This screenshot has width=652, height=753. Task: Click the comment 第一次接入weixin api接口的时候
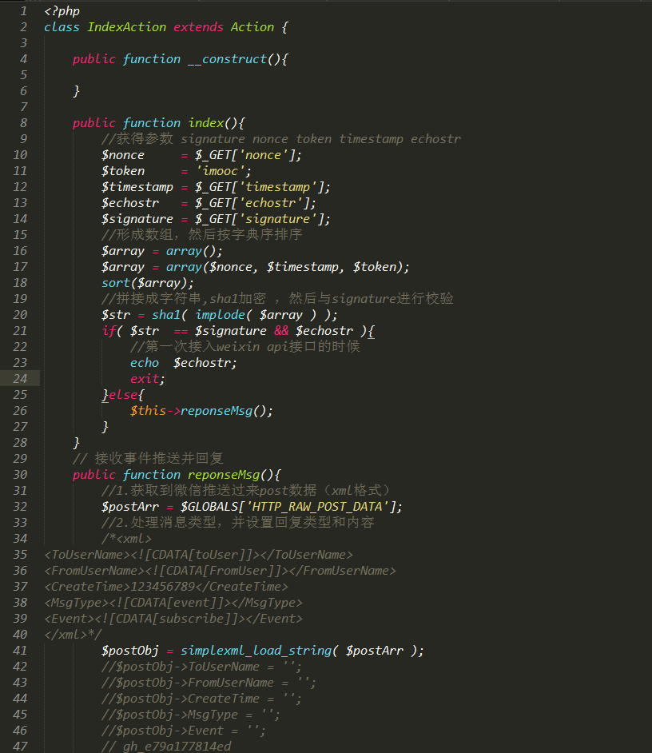tap(245, 347)
